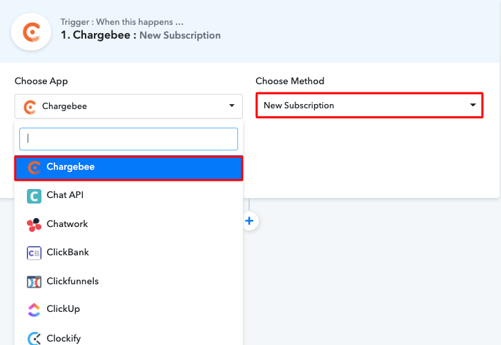Image resolution: width=501 pixels, height=345 pixels.
Task: Select Clickfunnels from the dropdown list
Action: point(72,282)
